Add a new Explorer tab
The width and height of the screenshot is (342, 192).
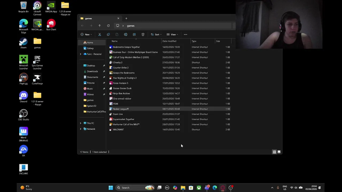point(126,18)
